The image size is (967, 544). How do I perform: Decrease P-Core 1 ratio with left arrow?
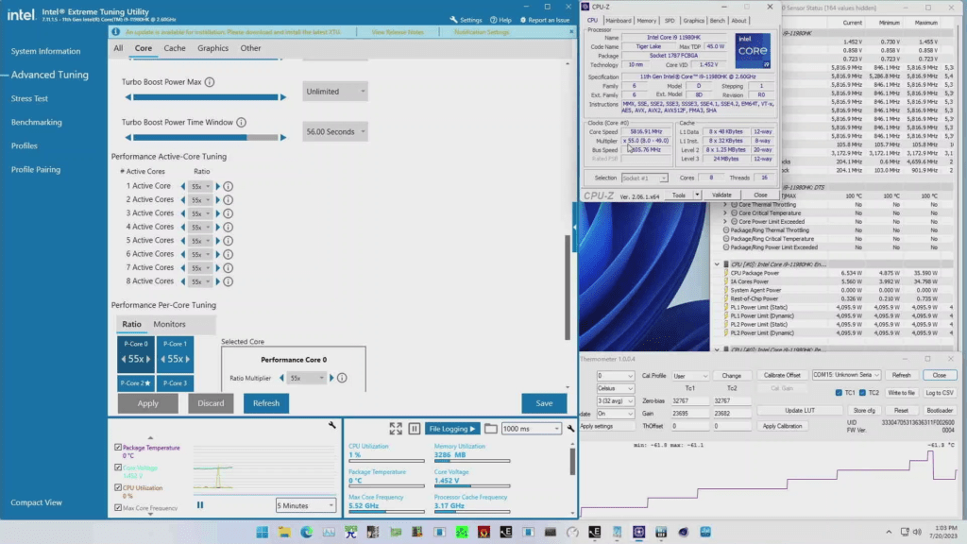[x=162, y=359]
